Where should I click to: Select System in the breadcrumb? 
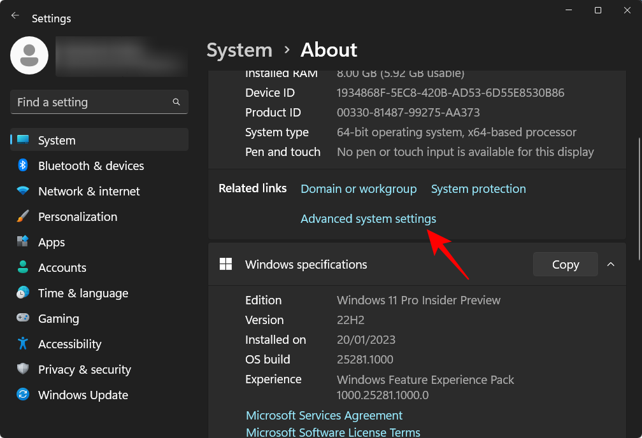[239, 50]
